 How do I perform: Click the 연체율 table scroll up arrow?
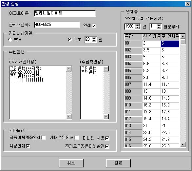[183, 36]
